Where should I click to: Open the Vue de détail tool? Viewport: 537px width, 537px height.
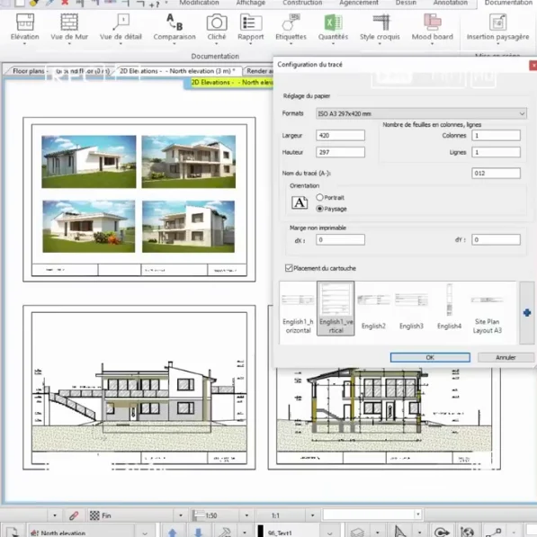pos(121,27)
